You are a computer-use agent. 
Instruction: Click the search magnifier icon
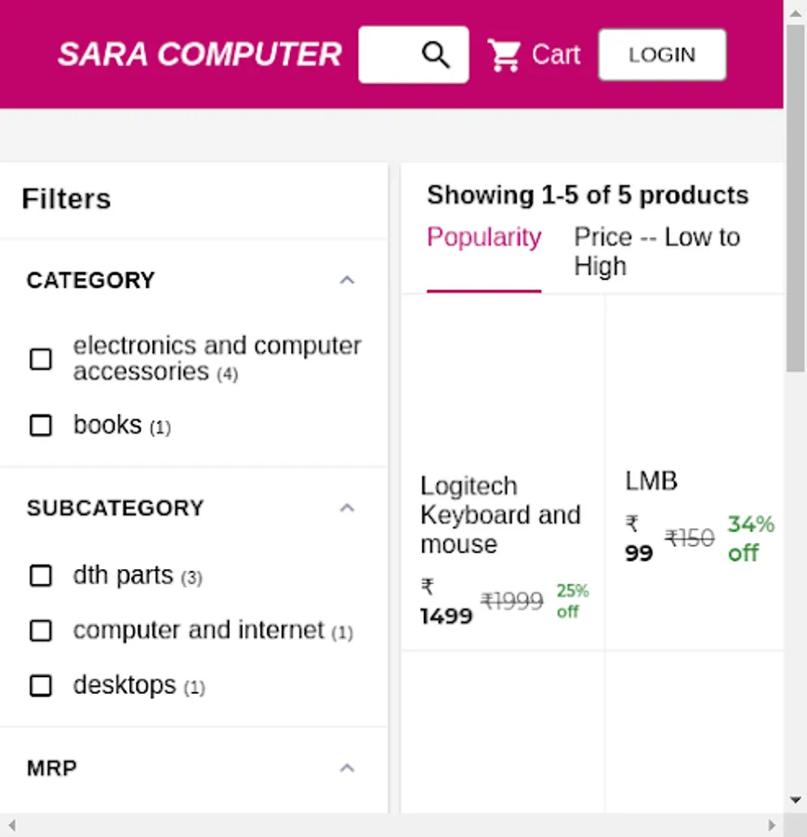(435, 55)
